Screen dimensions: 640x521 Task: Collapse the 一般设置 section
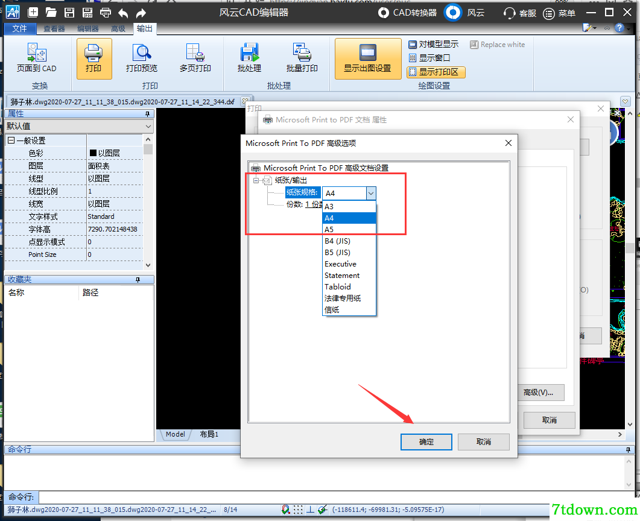11,141
